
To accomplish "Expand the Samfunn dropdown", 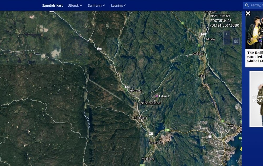I will click(x=97, y=5).
